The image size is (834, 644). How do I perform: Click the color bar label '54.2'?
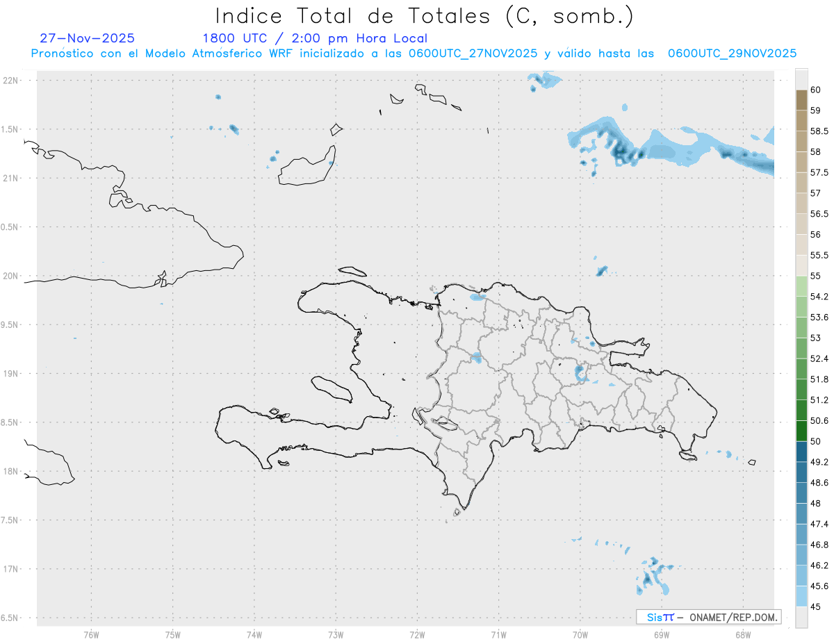point(819,297)
